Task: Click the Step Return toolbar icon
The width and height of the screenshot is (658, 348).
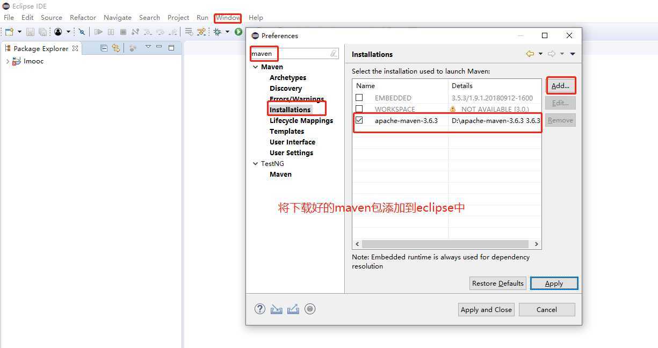Action: point(172,32)
